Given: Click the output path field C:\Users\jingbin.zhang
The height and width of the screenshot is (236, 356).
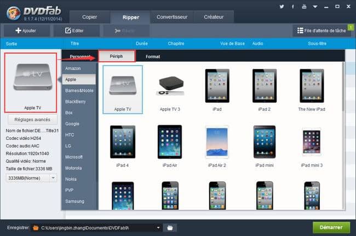Looking at the screenshot, I should tap(95, 228).
